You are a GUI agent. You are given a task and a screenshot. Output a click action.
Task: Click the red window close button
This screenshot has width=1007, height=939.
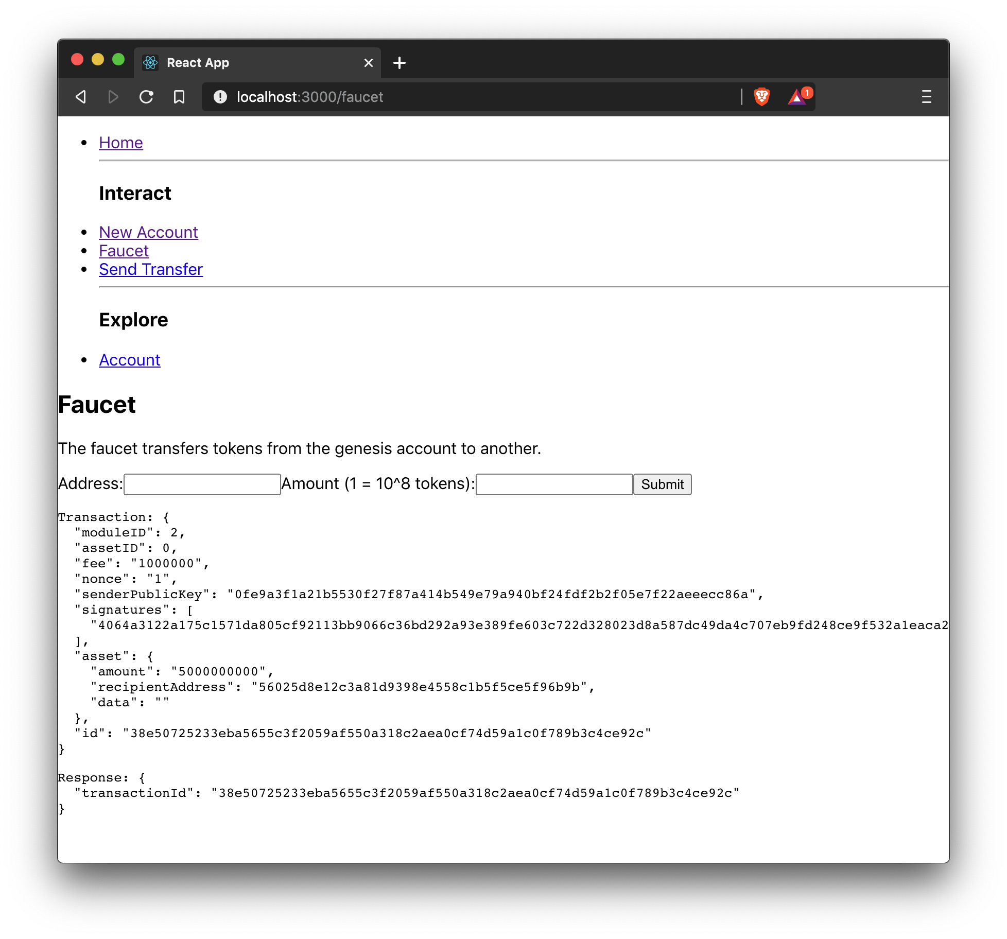tap(77, 60)
